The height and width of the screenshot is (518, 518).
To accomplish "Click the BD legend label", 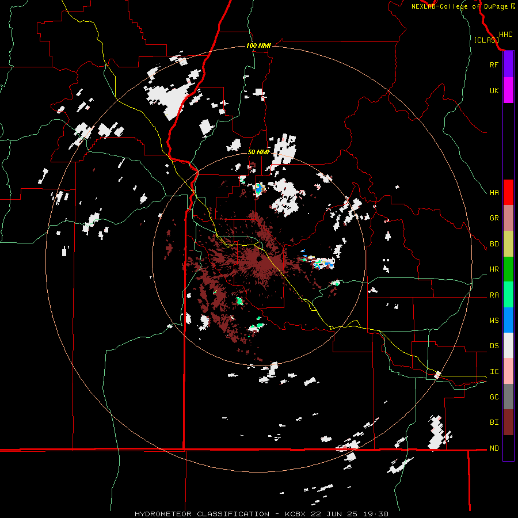I will coord(494,244).
